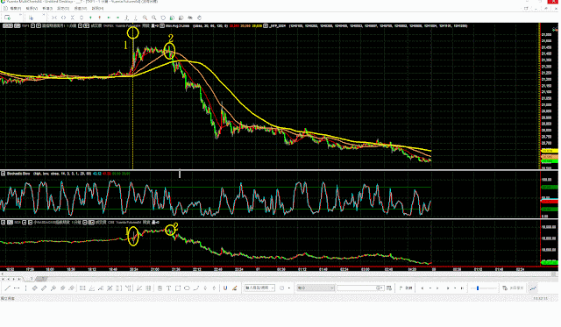Select the text T drawing tool
This screenshot has width=561, height=327.
168,288
